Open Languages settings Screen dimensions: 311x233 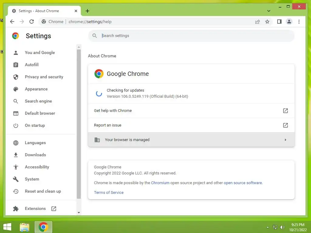(35, 143)
